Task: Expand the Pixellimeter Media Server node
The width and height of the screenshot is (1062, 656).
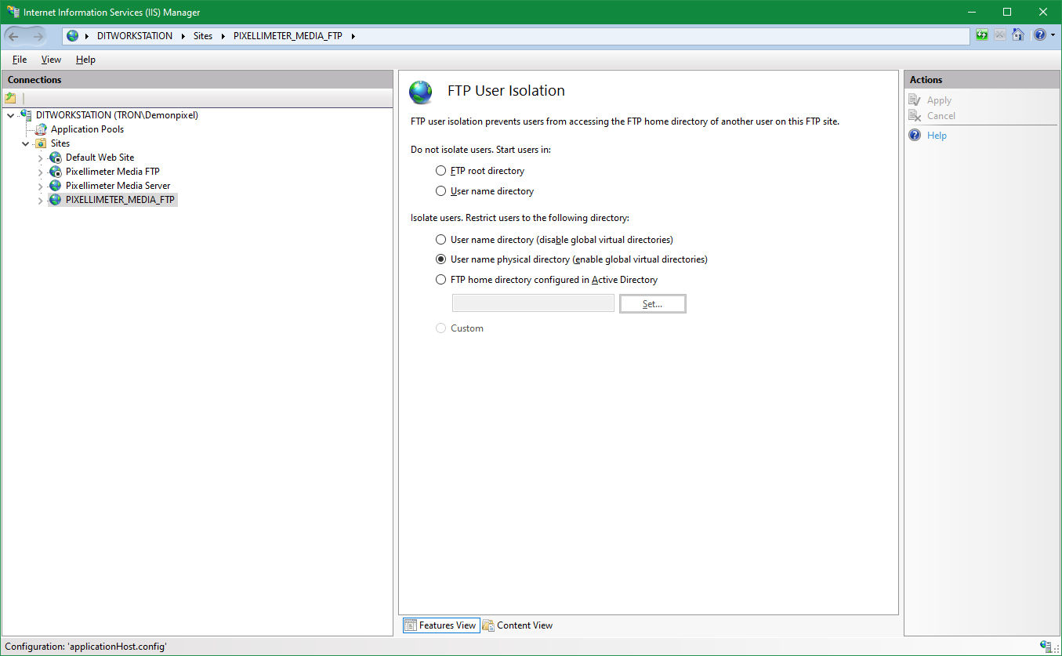Action: pyautogui.click(x=41, y=186)
